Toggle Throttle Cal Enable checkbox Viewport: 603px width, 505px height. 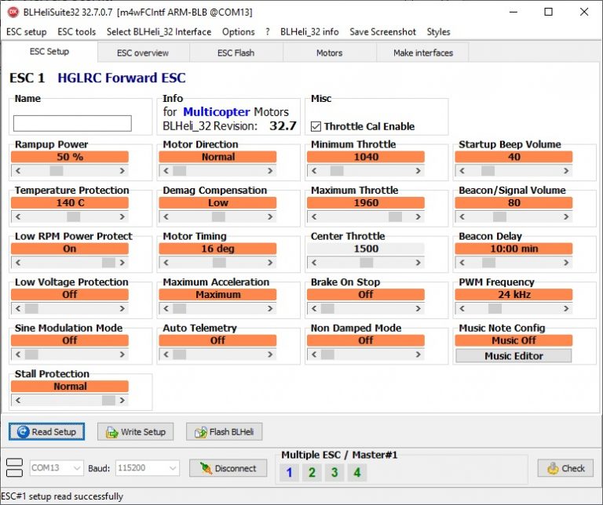pos(316,126)
